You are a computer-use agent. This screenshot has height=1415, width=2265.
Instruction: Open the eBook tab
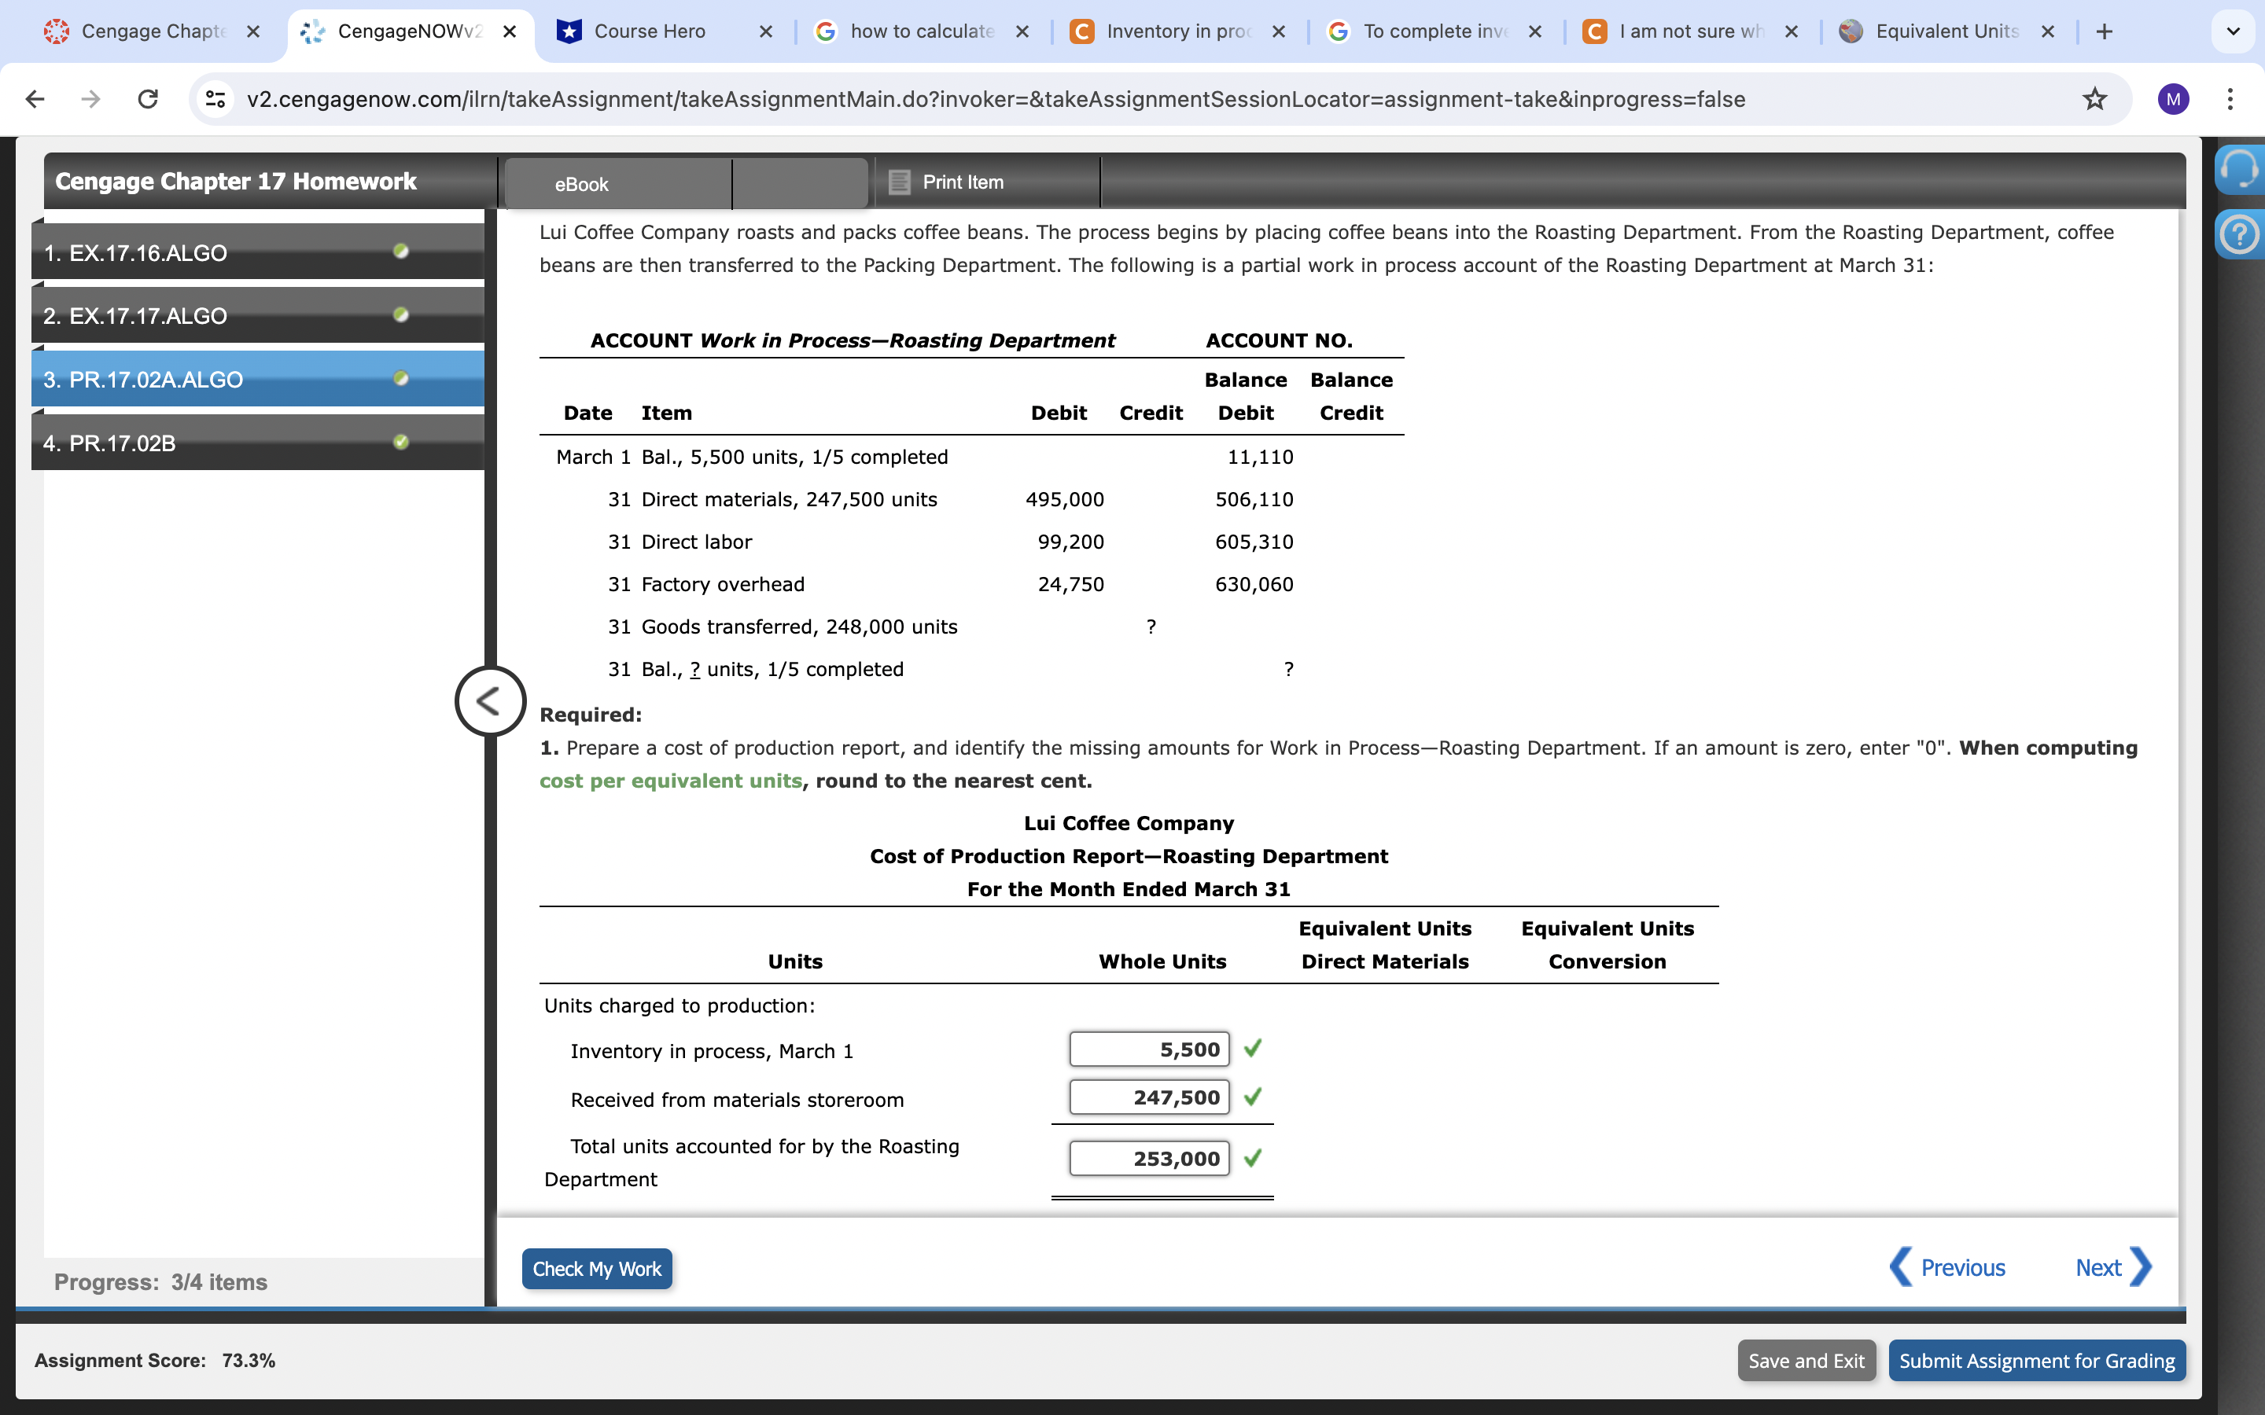[581, 185]
